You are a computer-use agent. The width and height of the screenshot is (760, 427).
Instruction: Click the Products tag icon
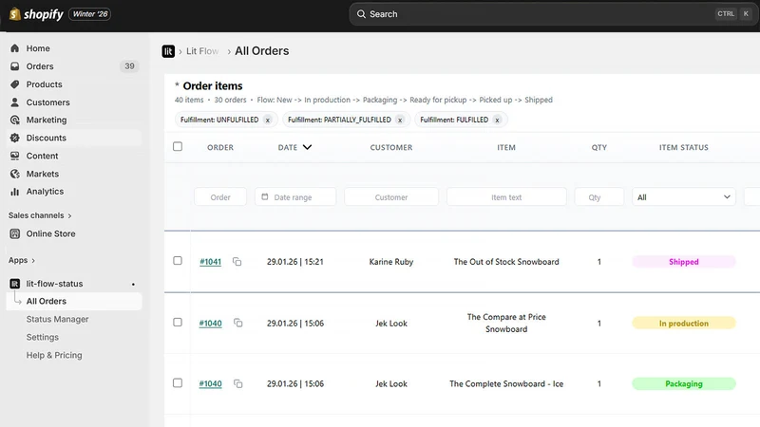(x=15, y=84)
